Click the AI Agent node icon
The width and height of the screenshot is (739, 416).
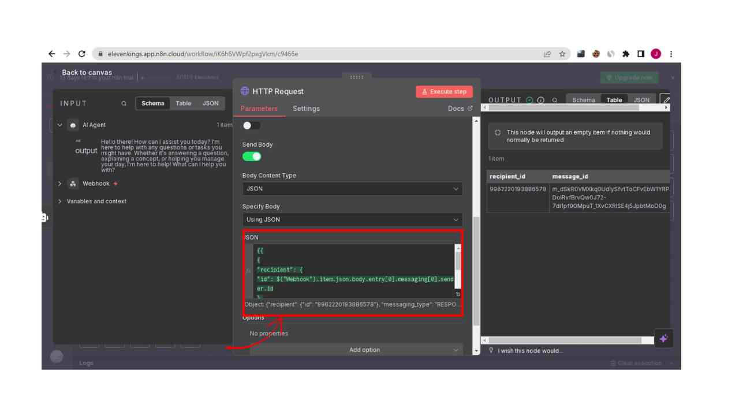(73, 125)
